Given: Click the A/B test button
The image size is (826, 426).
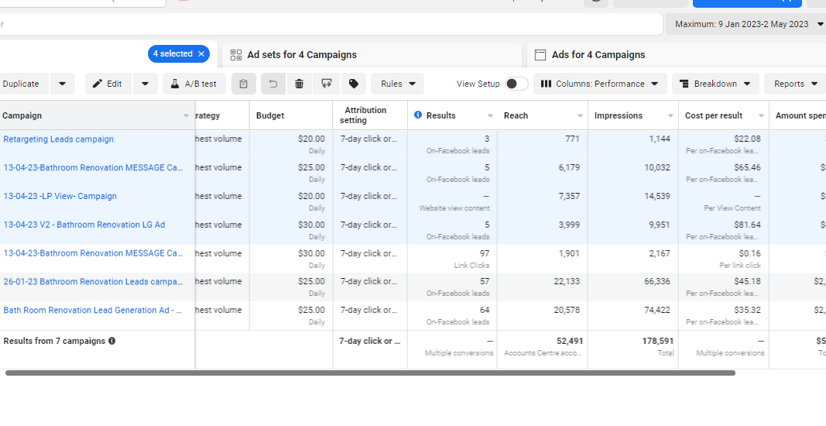Looking at the screenshot, I should [x=194, y=84].
